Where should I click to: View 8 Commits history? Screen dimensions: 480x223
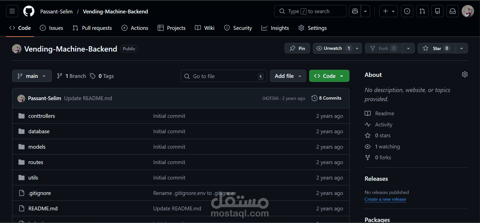pos(326,98)
